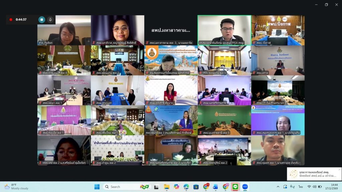
Task: Select the สพป.บึงกาฬ video tile
Action: pyautogui.click(x=278, y=30)
